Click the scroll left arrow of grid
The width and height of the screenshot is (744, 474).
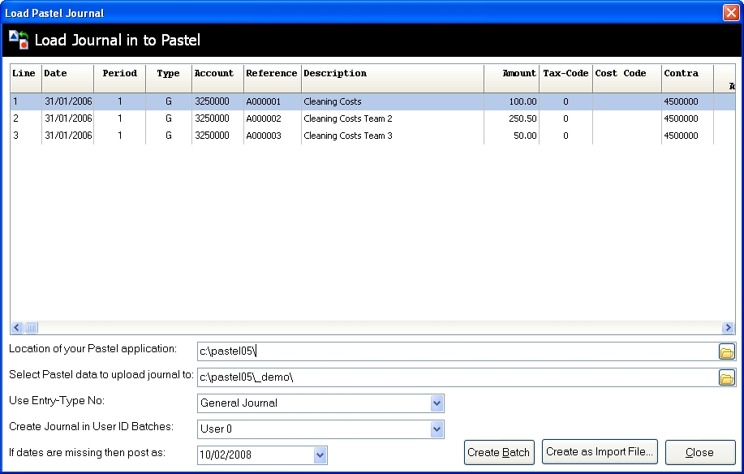coord(17,327)
